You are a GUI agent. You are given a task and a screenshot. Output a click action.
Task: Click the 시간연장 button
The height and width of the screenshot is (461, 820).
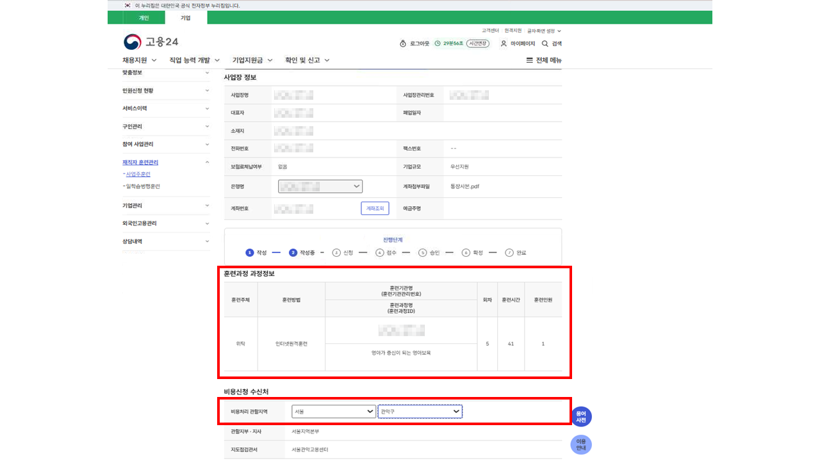477,44
